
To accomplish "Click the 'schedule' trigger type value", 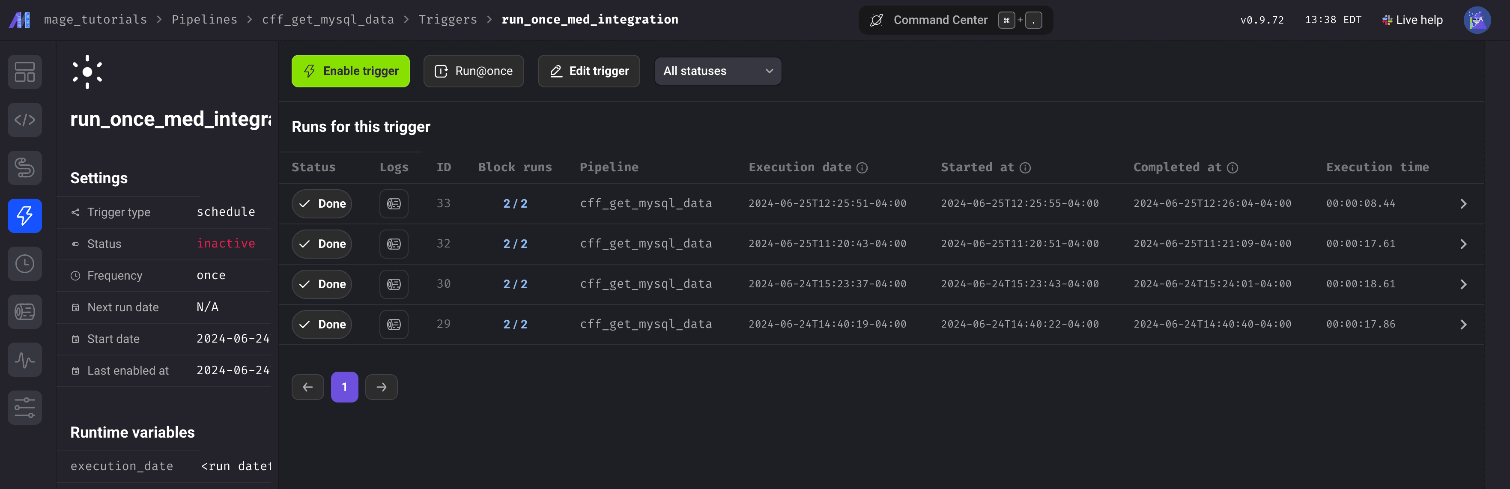I will tap(226, 212).
